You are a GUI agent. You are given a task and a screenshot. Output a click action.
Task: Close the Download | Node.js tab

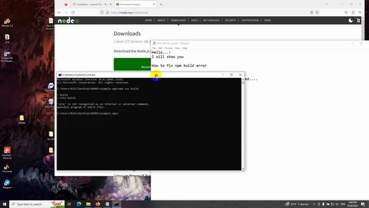point(154,4)
